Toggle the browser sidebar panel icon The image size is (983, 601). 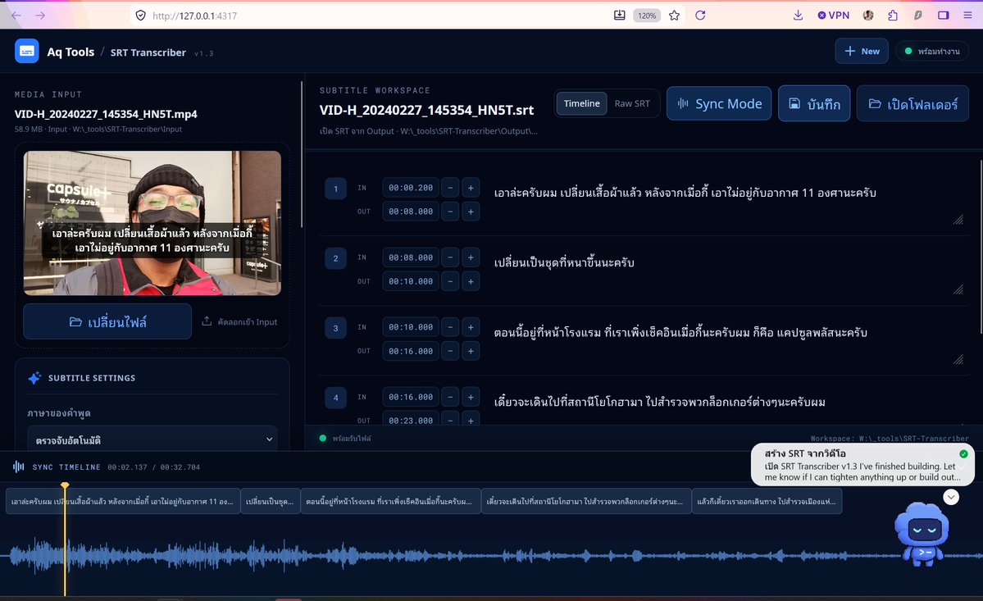click(x=943, y=15)
